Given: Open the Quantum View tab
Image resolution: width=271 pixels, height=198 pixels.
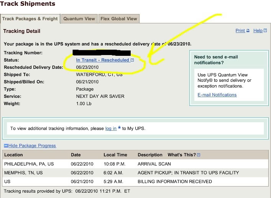Looking at the screenshot, I should [79, 19].
